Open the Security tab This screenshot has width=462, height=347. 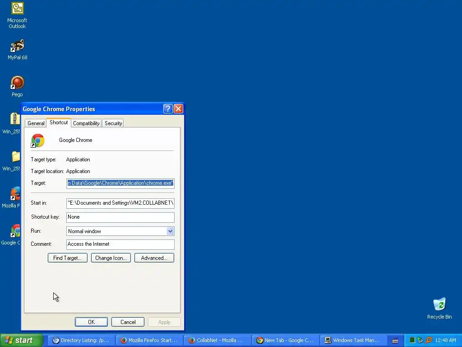click(113, 123)
